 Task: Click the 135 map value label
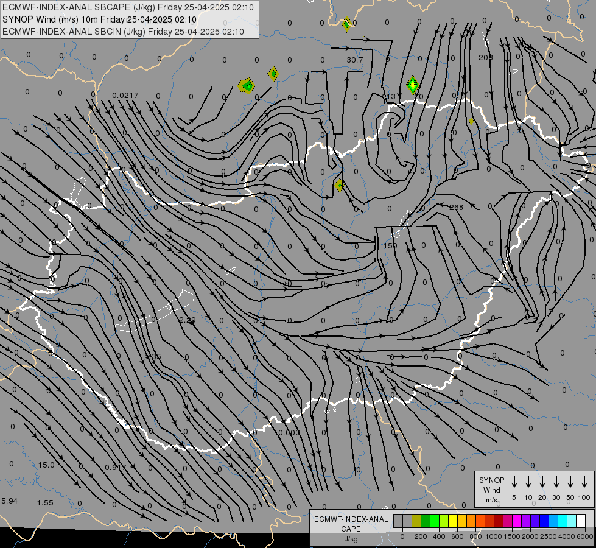[x=154, y=357]
